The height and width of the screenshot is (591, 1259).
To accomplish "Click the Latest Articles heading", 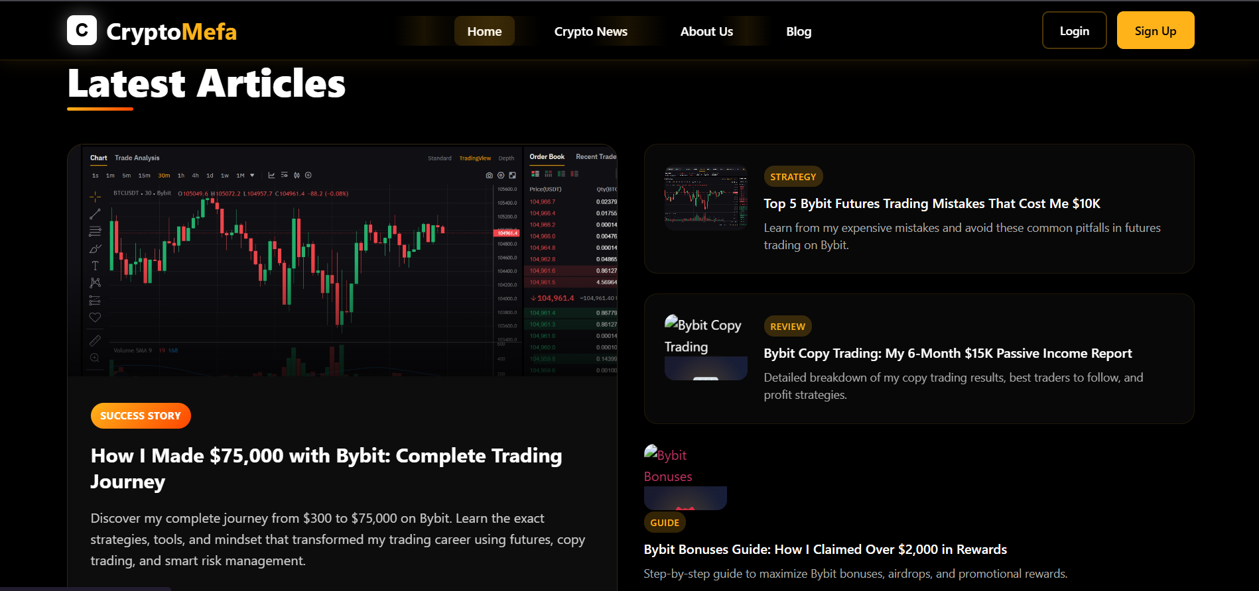I will point(206,84).
